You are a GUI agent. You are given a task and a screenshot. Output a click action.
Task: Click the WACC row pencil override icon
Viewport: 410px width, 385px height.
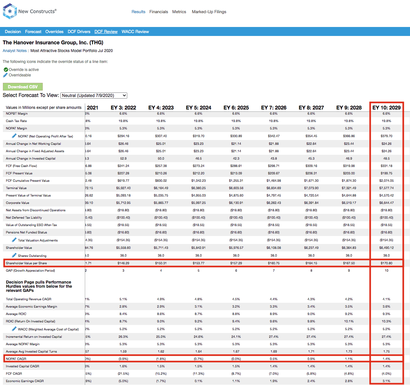[14, 329]
